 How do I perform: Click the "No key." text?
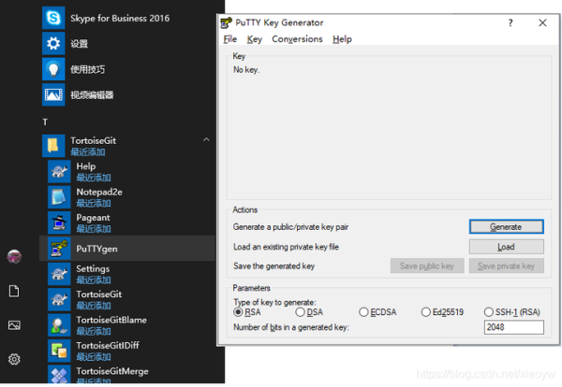coord(246,70)
